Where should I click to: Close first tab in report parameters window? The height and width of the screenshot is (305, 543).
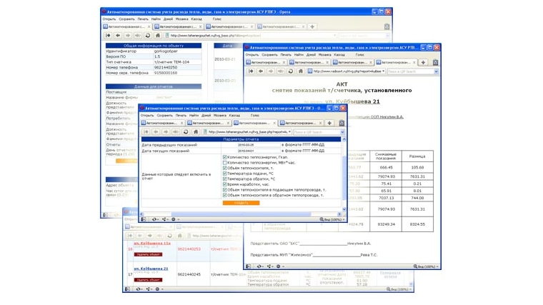pos(181,123)
